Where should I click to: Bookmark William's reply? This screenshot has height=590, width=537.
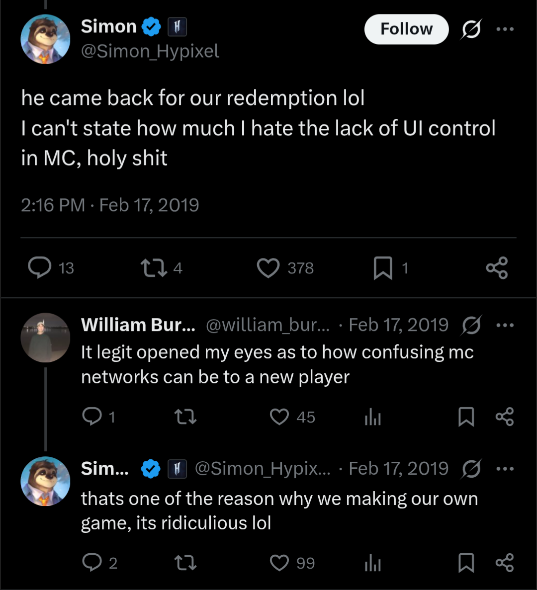tap(466, 418)
